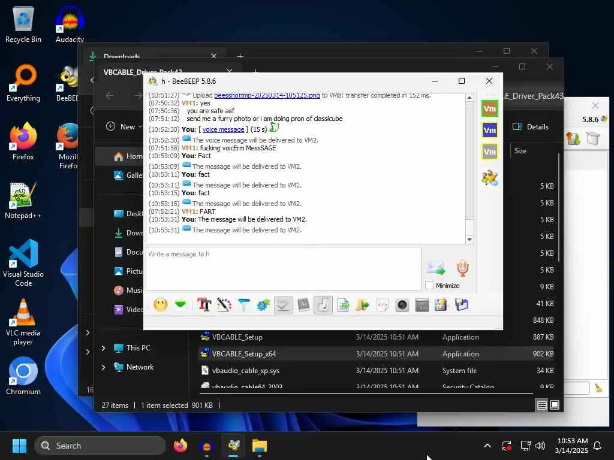Select Network in navigation pane
The width and height of the screenshot is (614, 460).
pyautogui.click(x=140, y=367)
